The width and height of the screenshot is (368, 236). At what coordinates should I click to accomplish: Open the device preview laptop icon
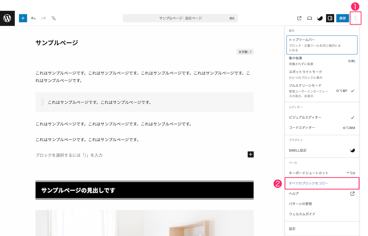pyautogui.click(x=309, y=18)
